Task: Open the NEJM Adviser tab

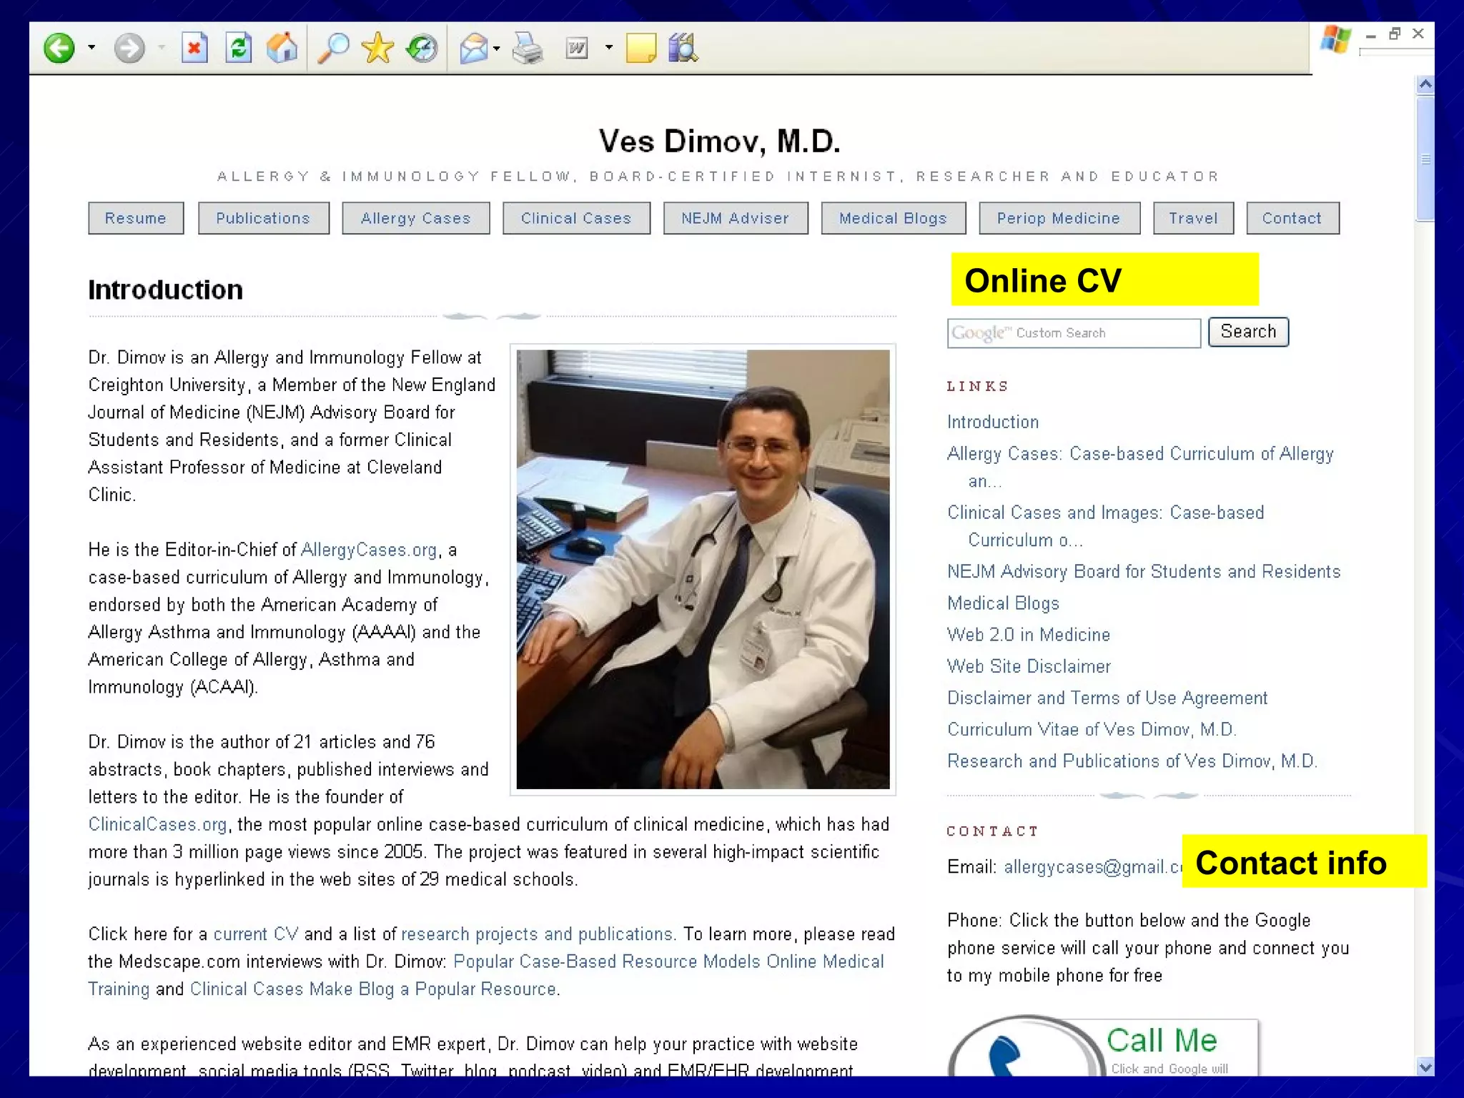Action: [736, 218]
